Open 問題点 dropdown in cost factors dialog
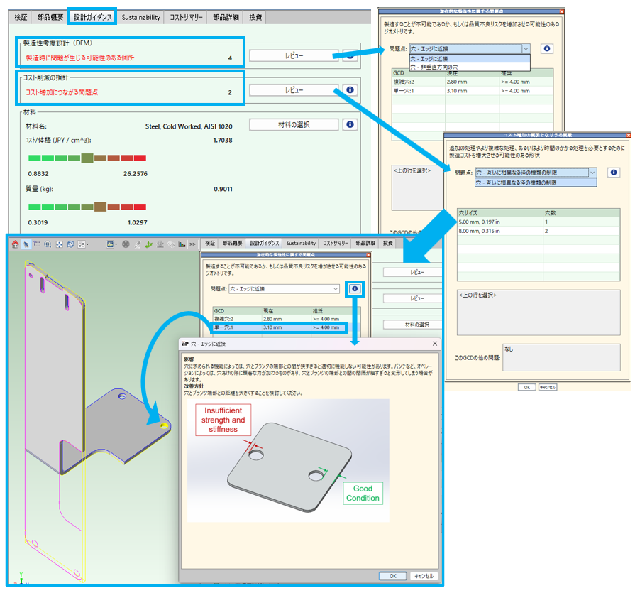Image resolution: width=635 pixels, height=593 pixels. click(535, 172)
